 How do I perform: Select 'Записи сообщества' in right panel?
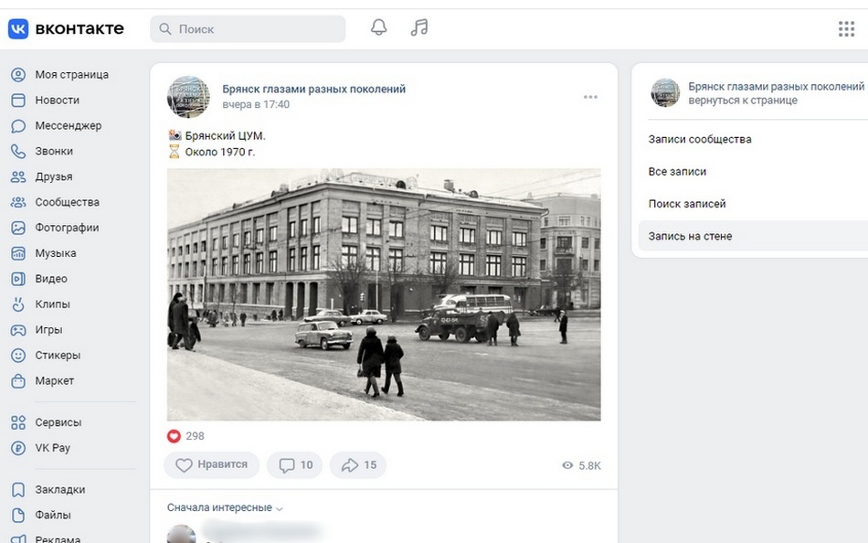[x=700, y=140]
